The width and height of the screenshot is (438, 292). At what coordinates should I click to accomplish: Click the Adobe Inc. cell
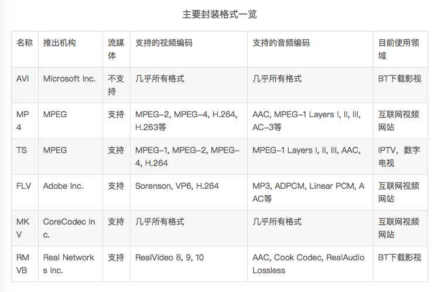pyautogui.click(x=70, y=192)
